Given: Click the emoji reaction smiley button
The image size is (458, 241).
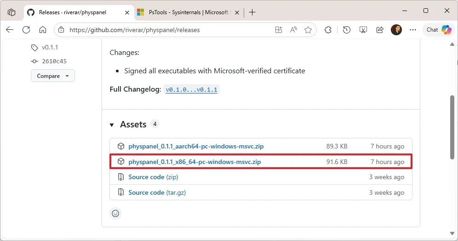Looking at the screenshot, I should [115, 213].
